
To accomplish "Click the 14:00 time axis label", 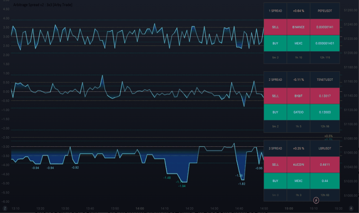I will 140,208.
